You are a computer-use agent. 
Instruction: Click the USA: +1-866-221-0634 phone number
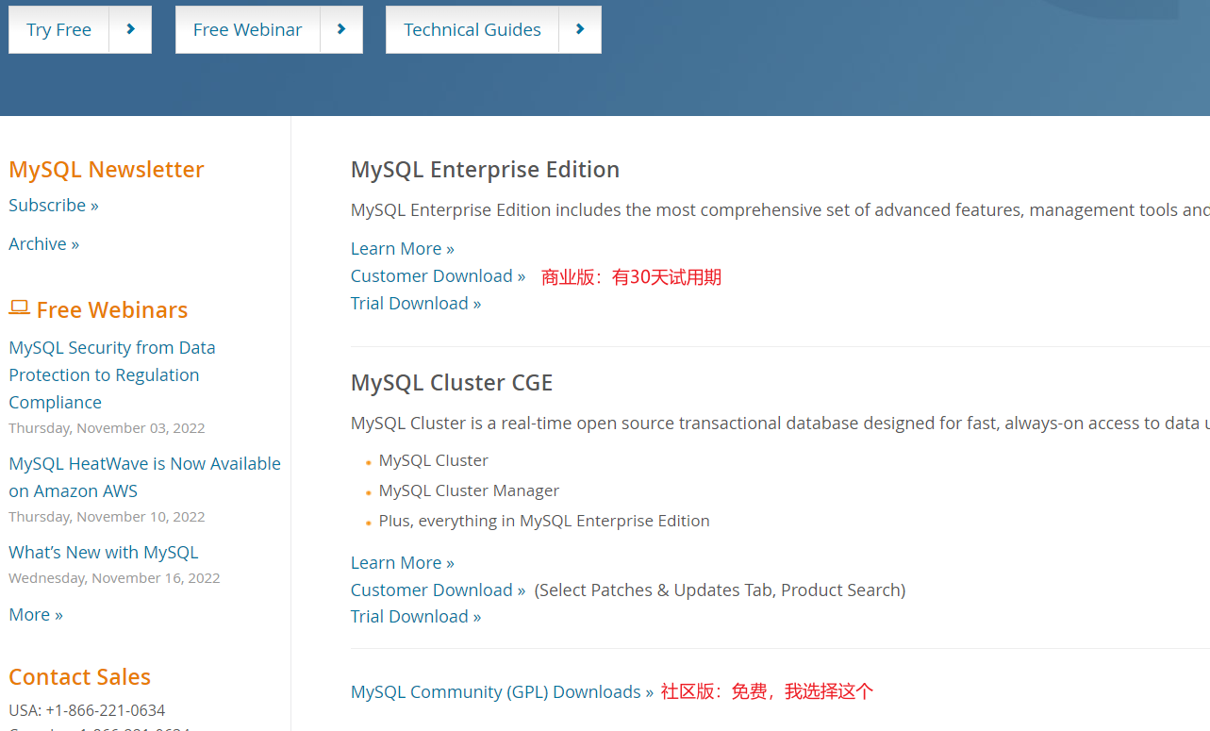(x=87, y=710)
